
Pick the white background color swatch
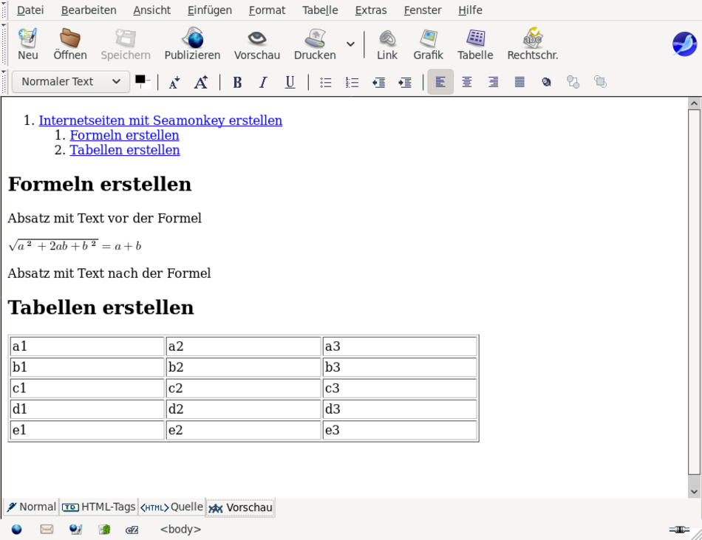[x=147, y=84]
